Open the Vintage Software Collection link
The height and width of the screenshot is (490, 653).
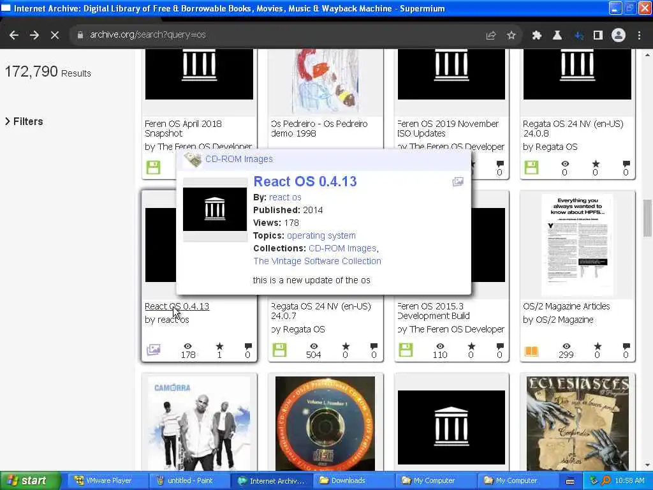318,261
